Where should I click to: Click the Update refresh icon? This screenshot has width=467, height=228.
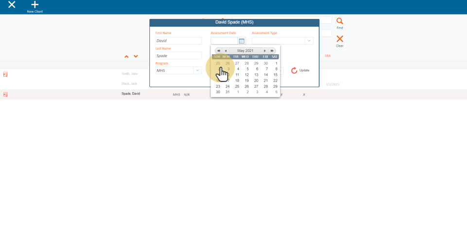[294, 70]
